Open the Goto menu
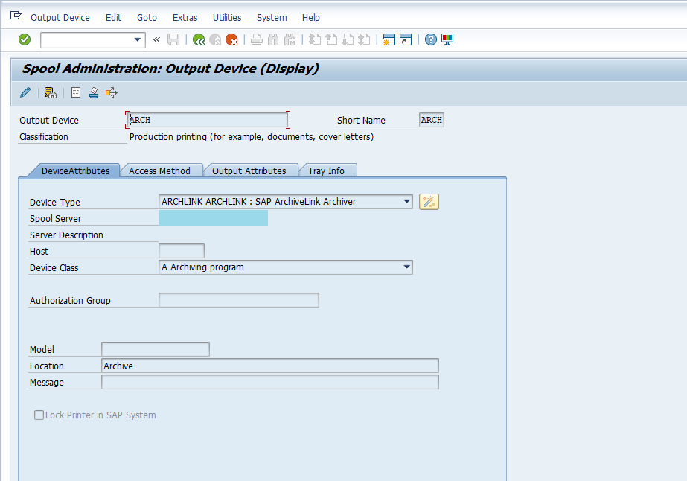The image size is (687, 481). [x=147, y=18]
